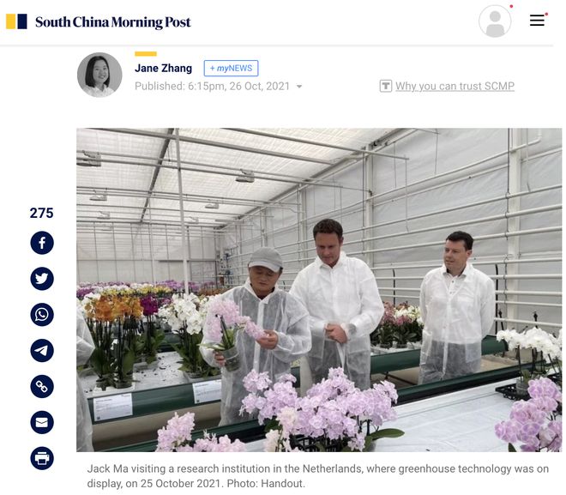Image resolution: width=566 pixels, height=495 pixels.
Task: Enlarge the Jack Ma greenhouse photo
Action: pos(319,290)
